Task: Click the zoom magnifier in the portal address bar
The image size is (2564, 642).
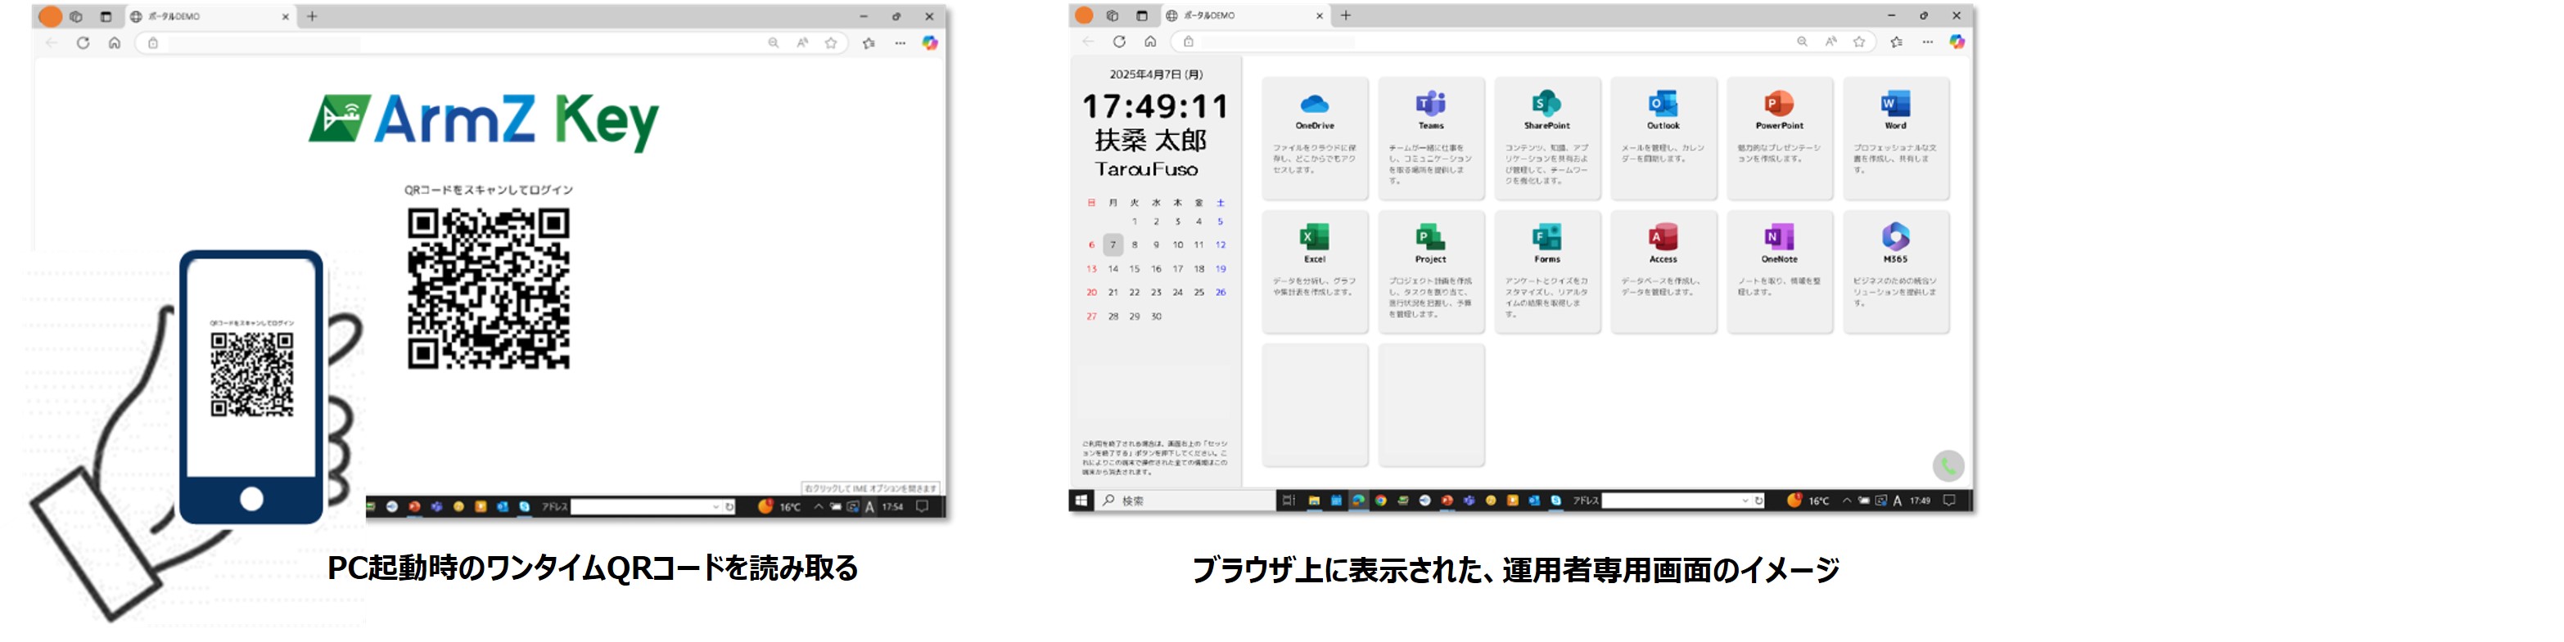Action: (x=1802, y=42)
